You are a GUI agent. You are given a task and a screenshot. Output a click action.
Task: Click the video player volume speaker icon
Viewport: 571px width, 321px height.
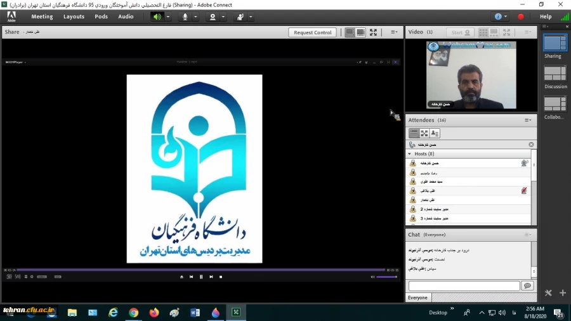point(372,277)
